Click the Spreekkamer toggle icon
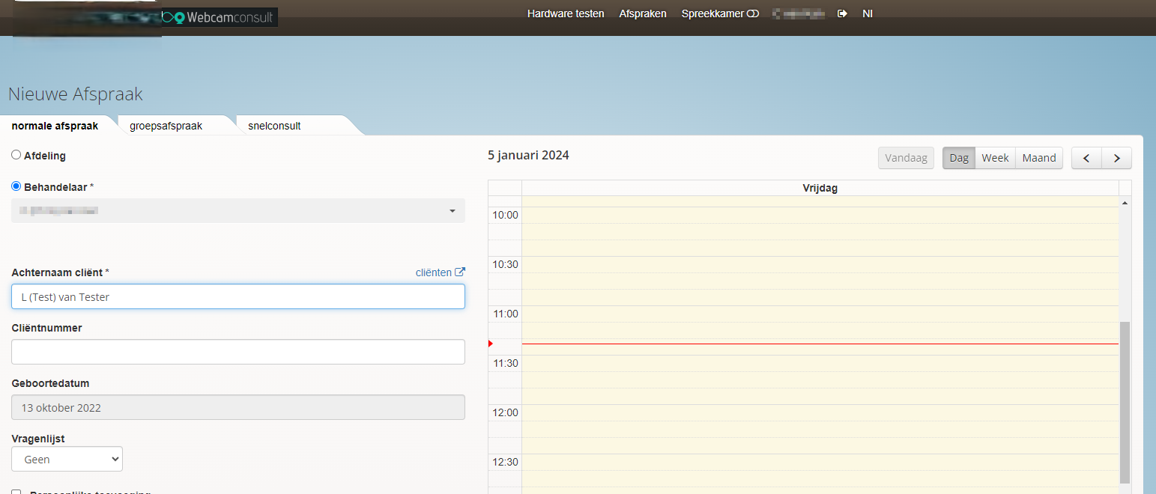Image resolution: width=1156 pixels, height=494 pixels. pyautogui.click(x=753, y=13)
